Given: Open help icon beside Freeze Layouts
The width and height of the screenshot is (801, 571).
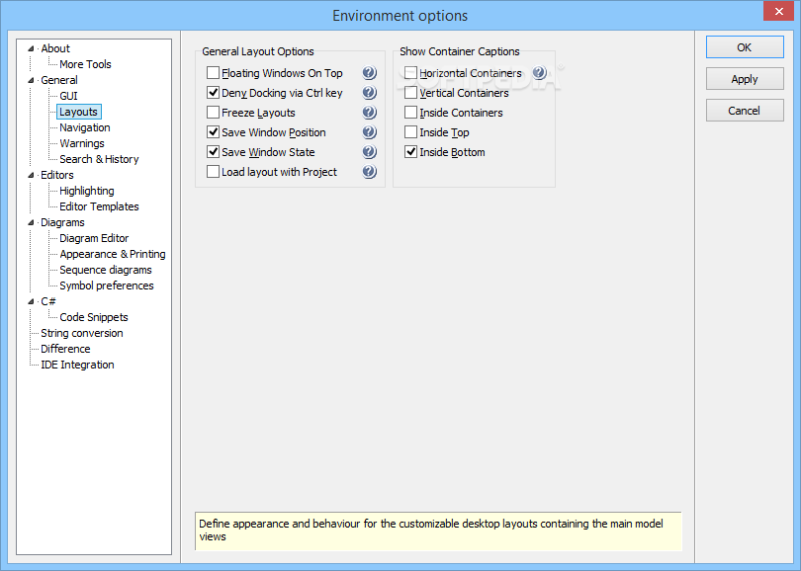Looking at the screenshot, I should (369, 113).
